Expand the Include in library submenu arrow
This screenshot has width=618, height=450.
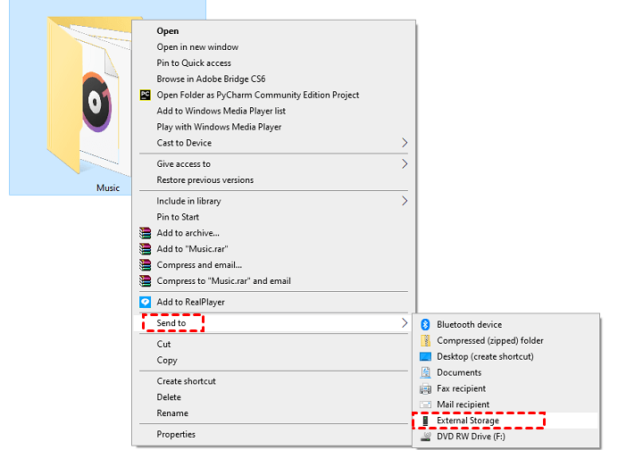(405, 201)
